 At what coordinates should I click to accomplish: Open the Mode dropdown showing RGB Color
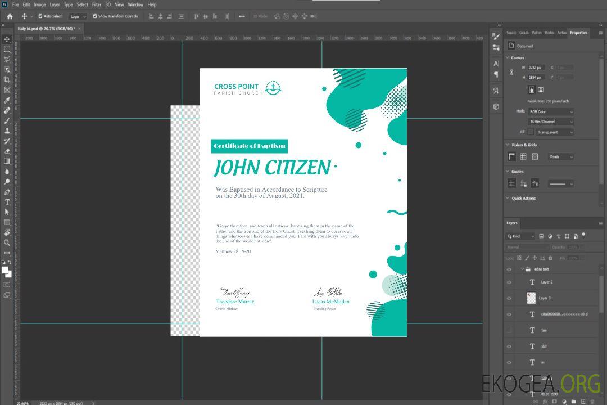[x=551, y=112]
